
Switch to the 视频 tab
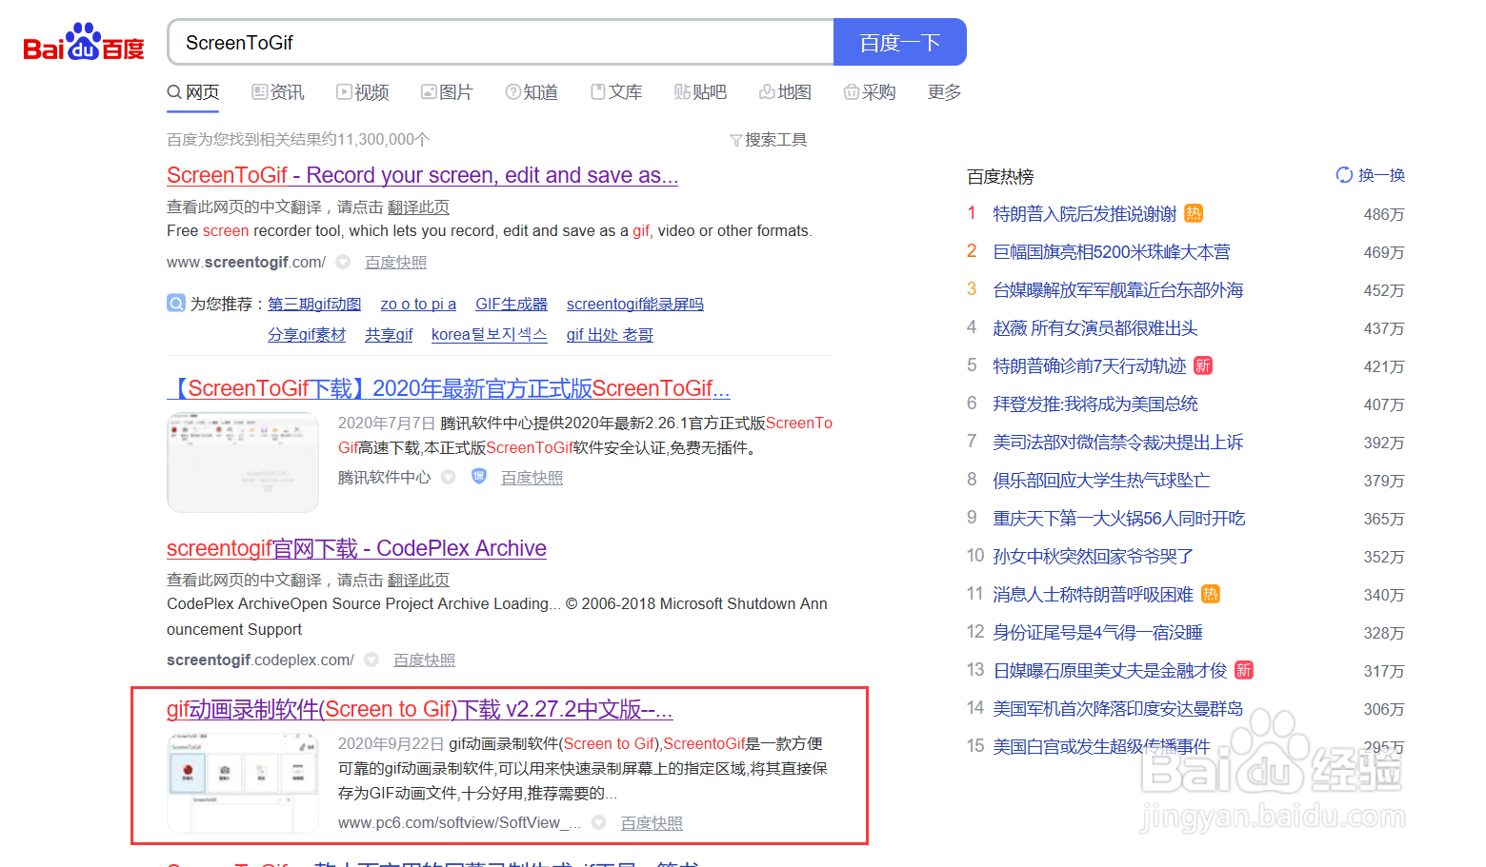(x=363, y=92)
